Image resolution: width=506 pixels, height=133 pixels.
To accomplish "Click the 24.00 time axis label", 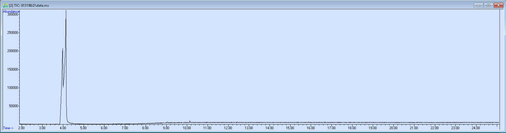I will (x=476, y=128).
